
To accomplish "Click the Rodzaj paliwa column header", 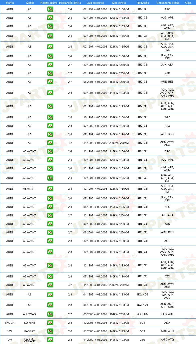I will pos(49,3).
